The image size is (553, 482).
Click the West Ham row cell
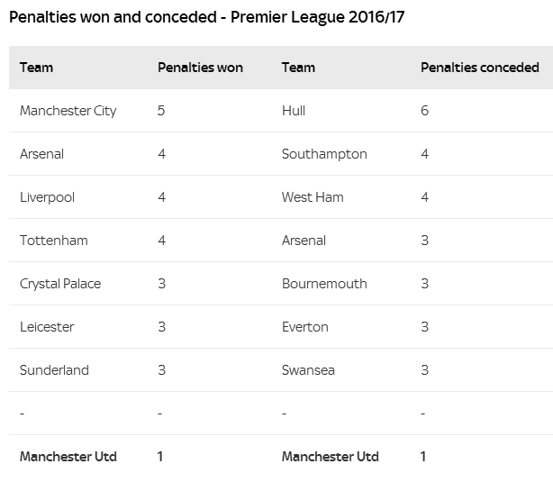click(313, 197)
